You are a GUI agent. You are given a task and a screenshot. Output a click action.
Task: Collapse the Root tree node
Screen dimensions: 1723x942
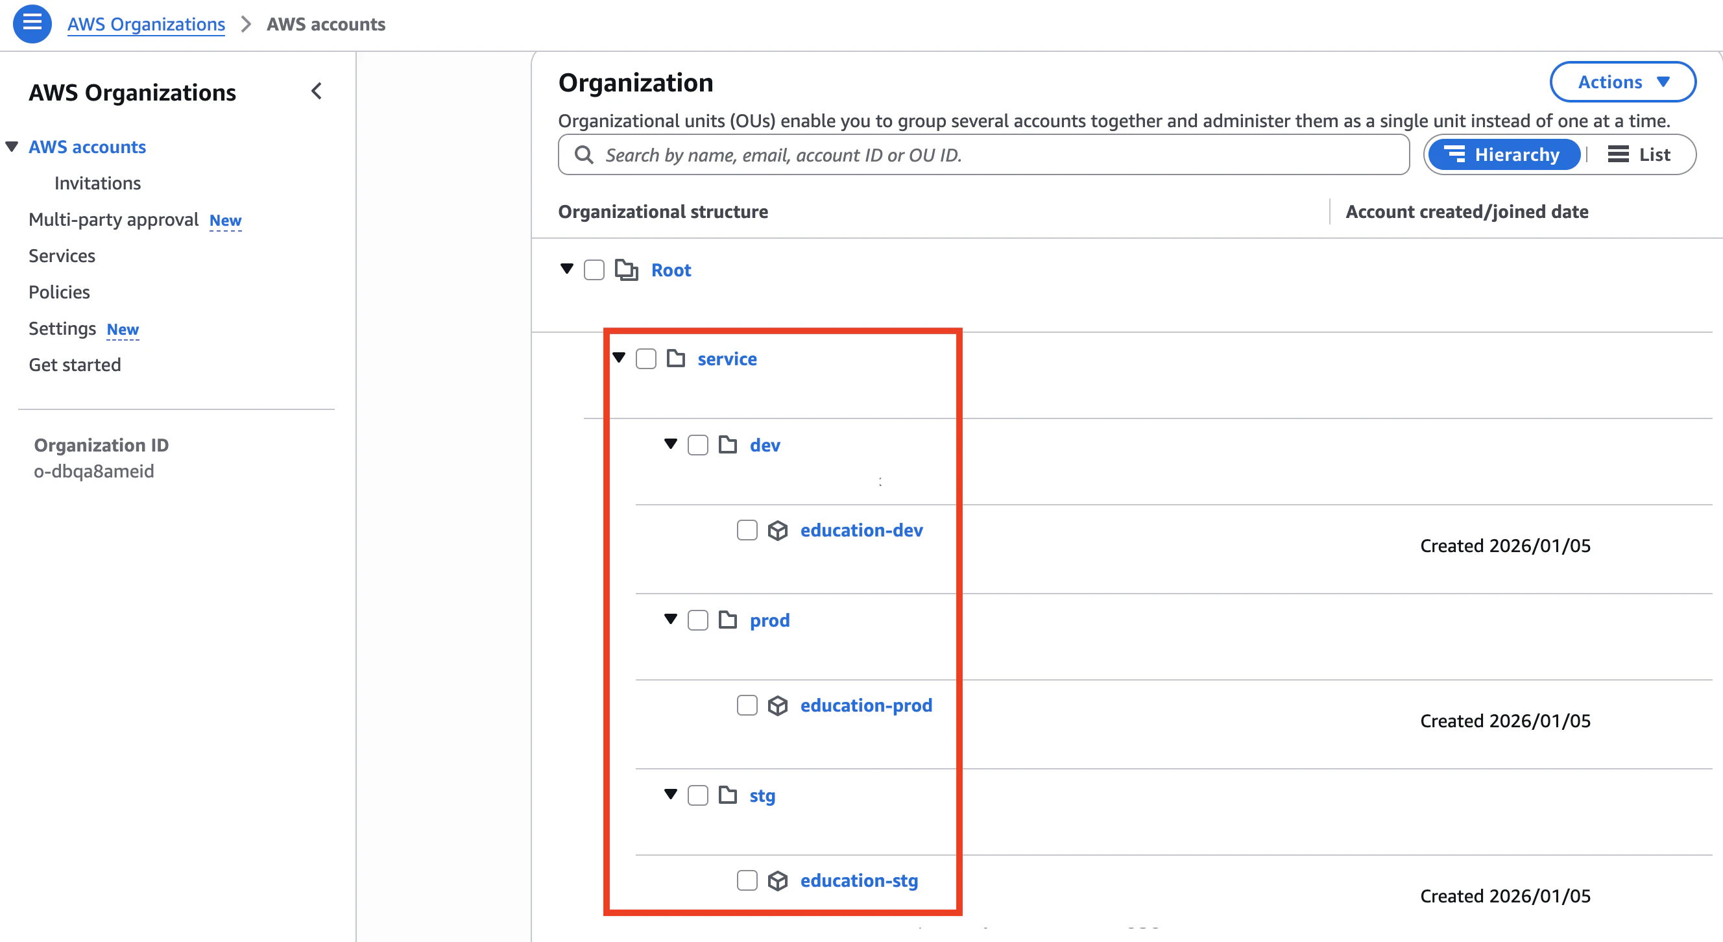(x=566, y=269)
